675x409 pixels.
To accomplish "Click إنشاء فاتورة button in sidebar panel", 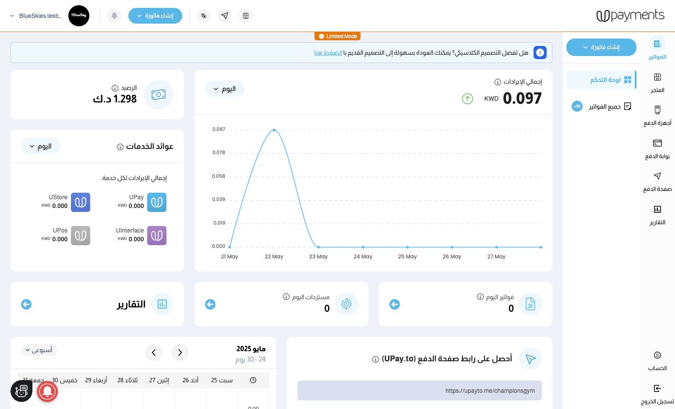I will [x=601, y=47].
